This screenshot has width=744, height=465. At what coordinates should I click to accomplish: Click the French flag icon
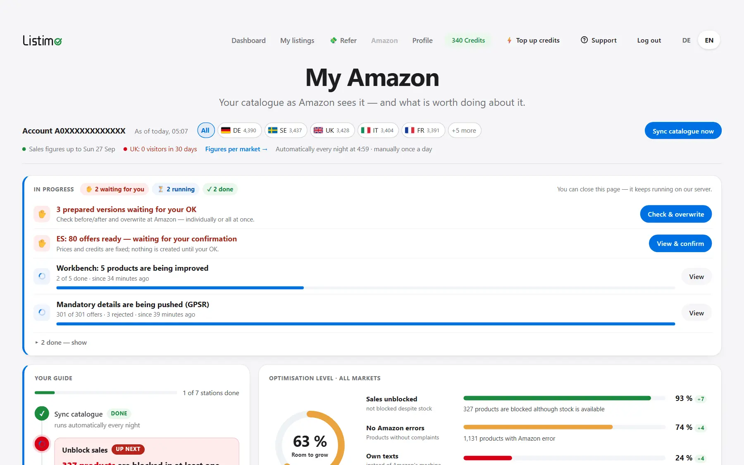[410, 131]
